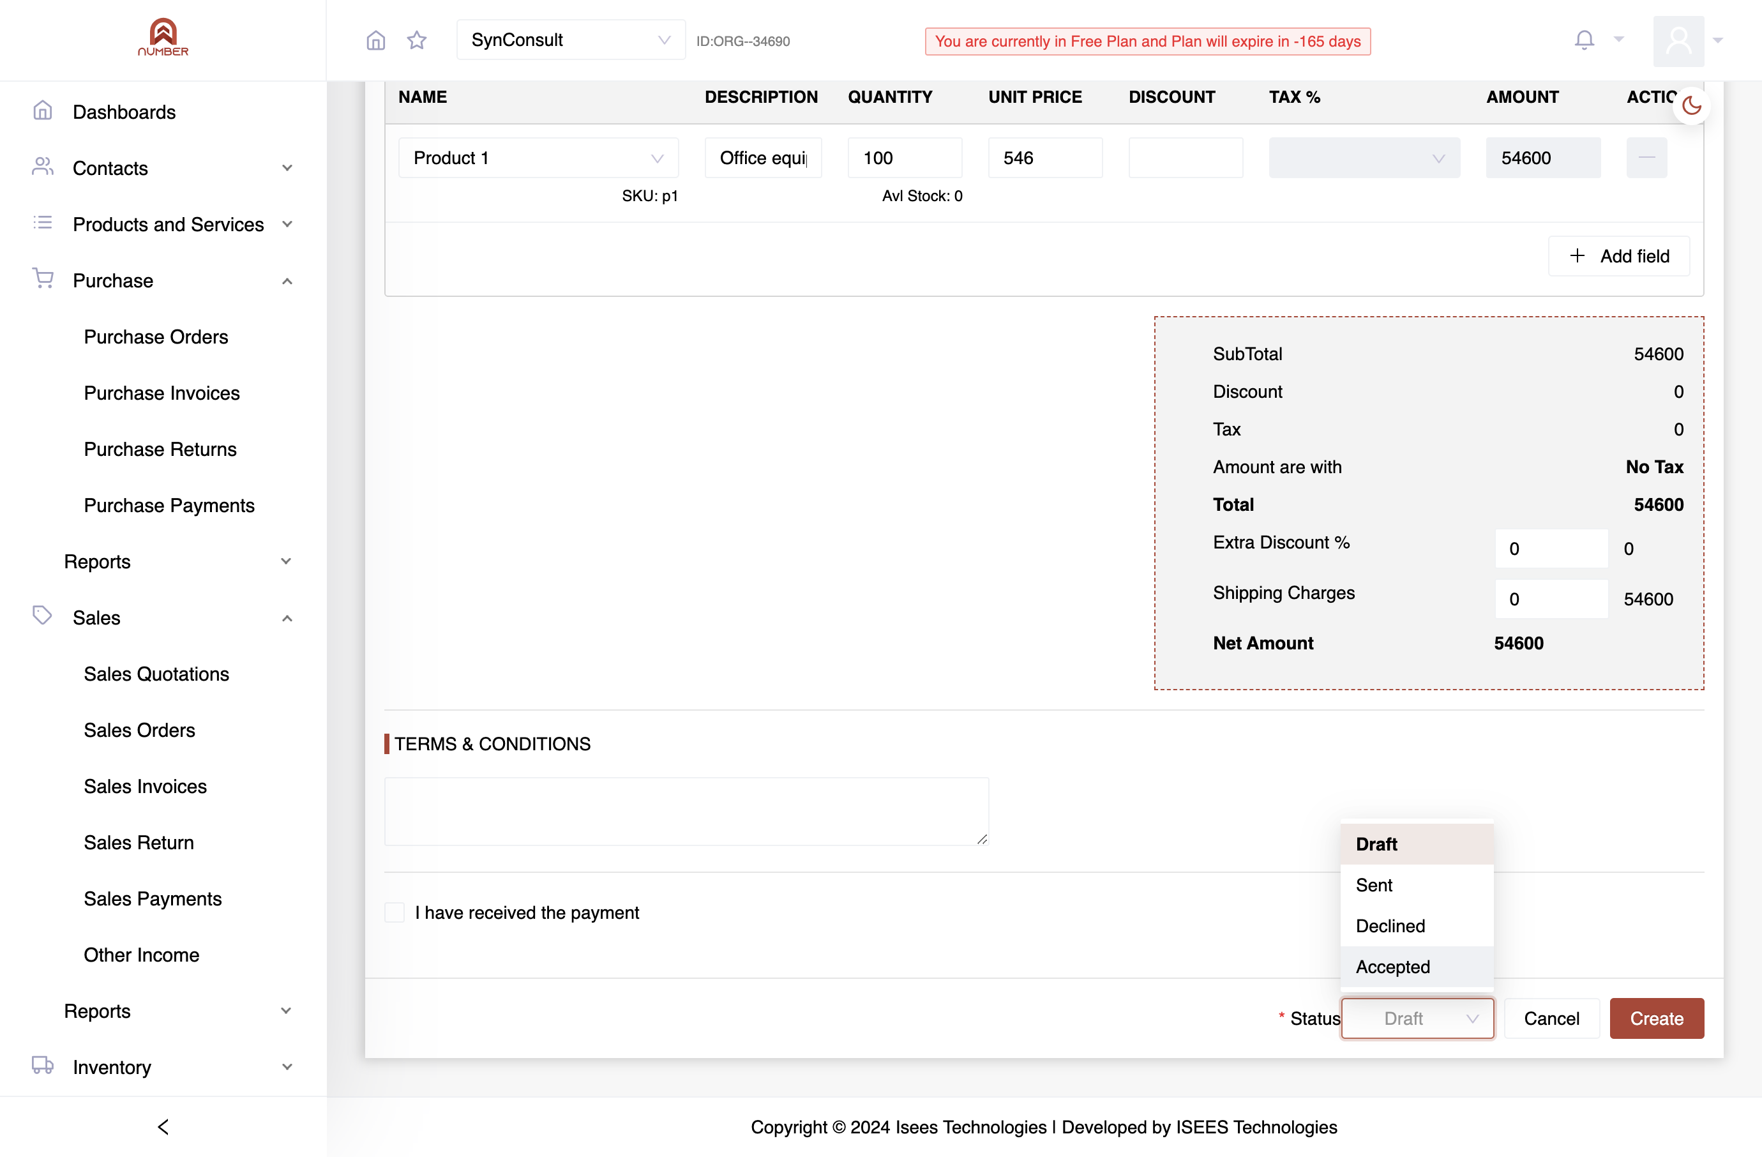
Task: Click the Contacts people icon
Action: tap(42, 166)
